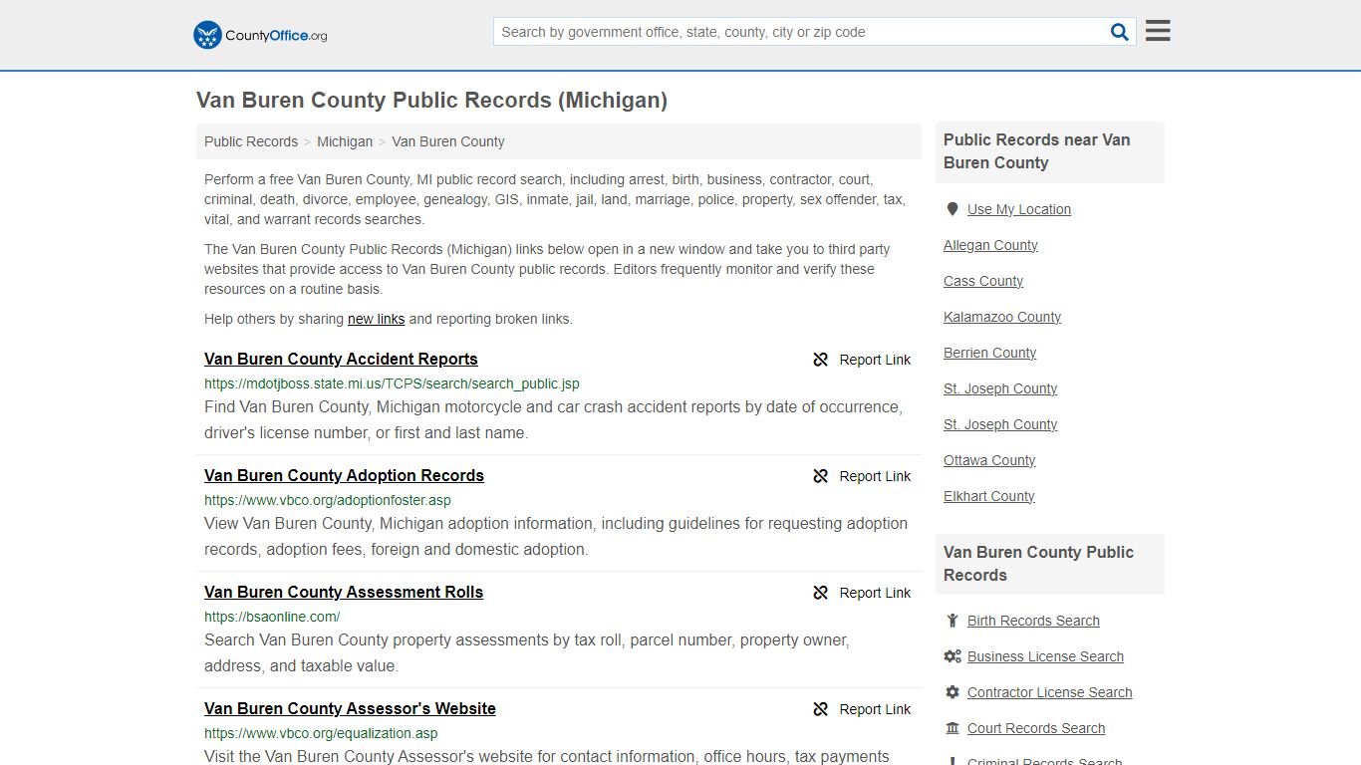
Task: Click Van Buren County Public Records sidebar heading
Action: (x=1038, y=564)
